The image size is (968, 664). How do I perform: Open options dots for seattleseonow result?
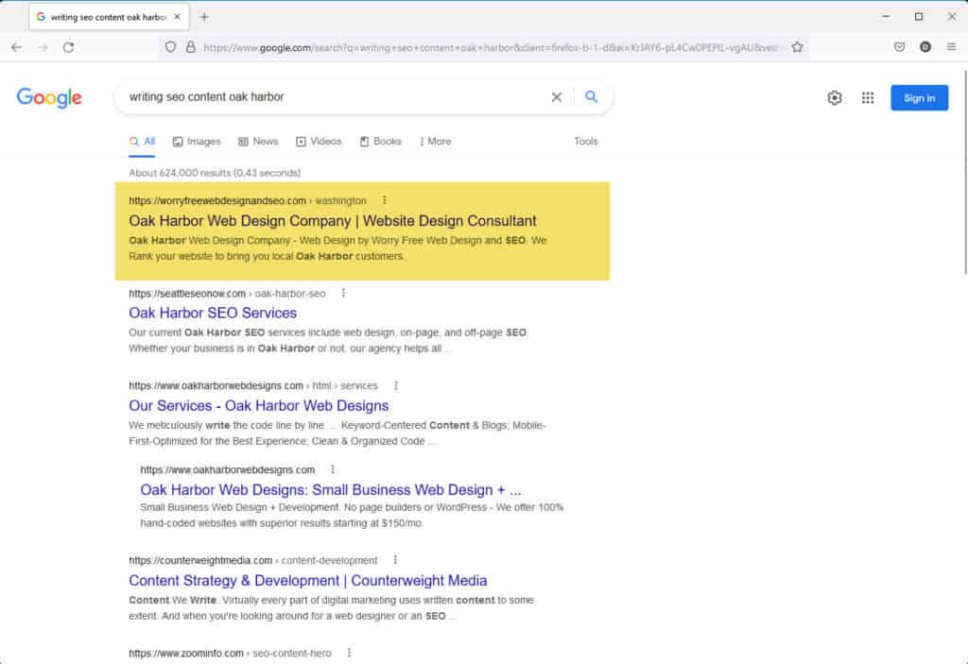click(343, 293)
